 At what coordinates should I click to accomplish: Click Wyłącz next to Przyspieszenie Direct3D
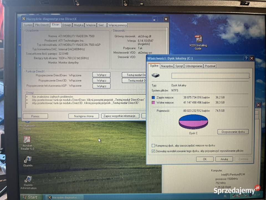click(101, 81)
